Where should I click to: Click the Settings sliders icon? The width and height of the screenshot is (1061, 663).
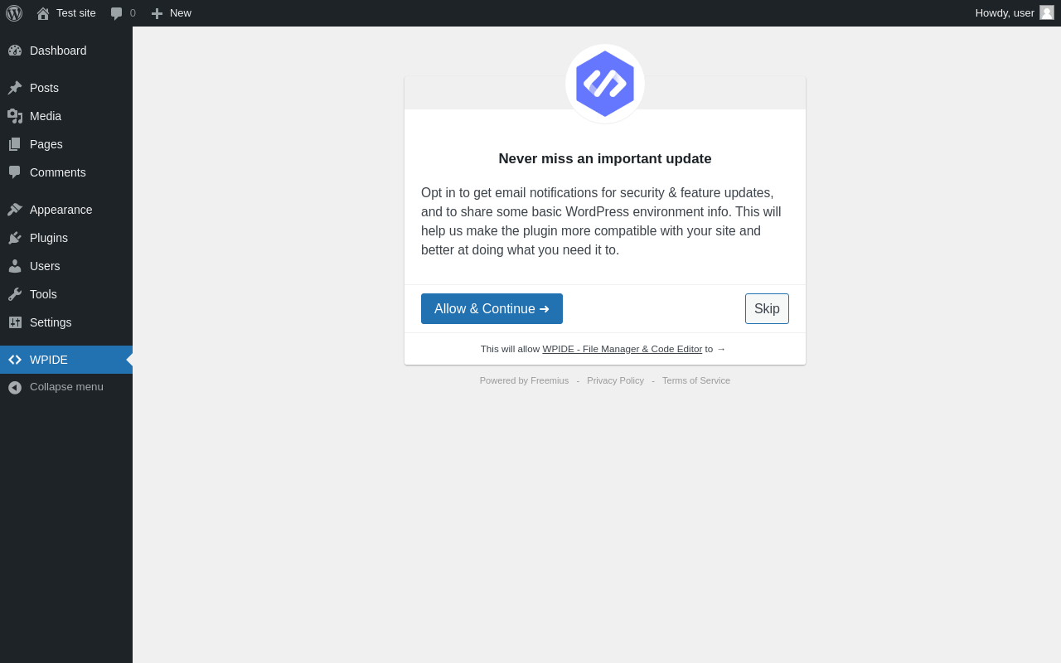(x=15, y=322)
